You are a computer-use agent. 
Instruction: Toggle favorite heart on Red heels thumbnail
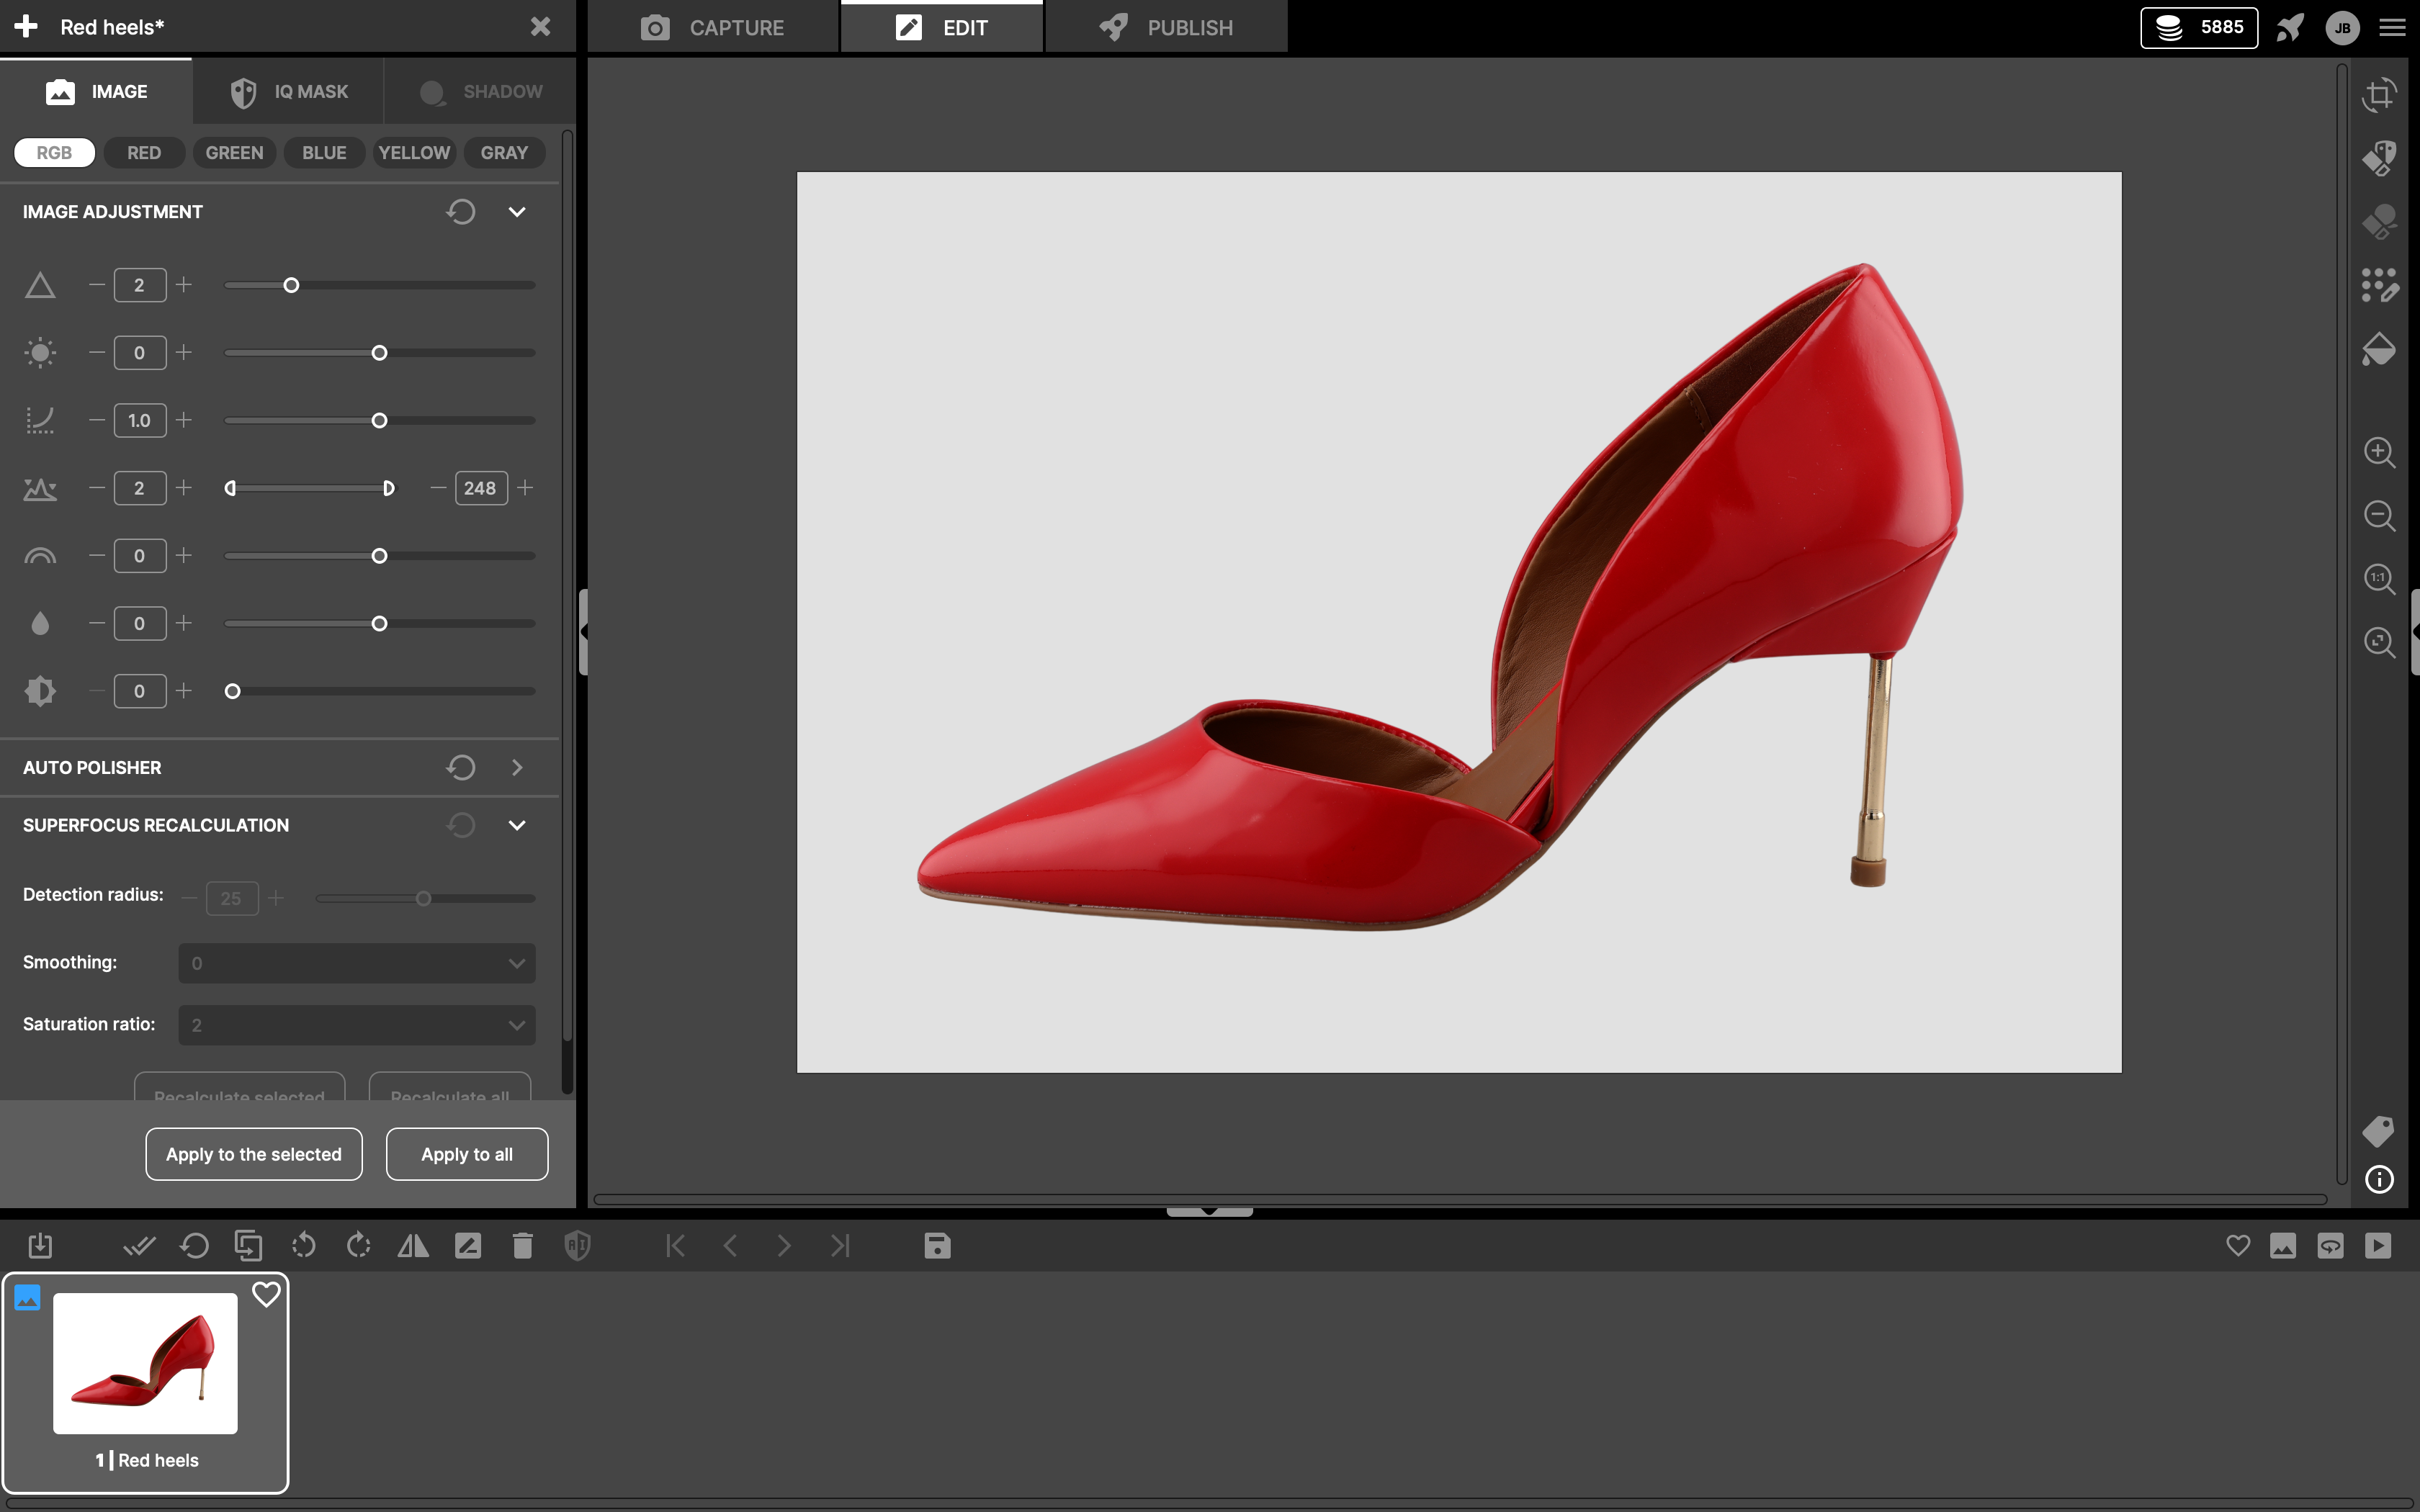[266, 1294]
